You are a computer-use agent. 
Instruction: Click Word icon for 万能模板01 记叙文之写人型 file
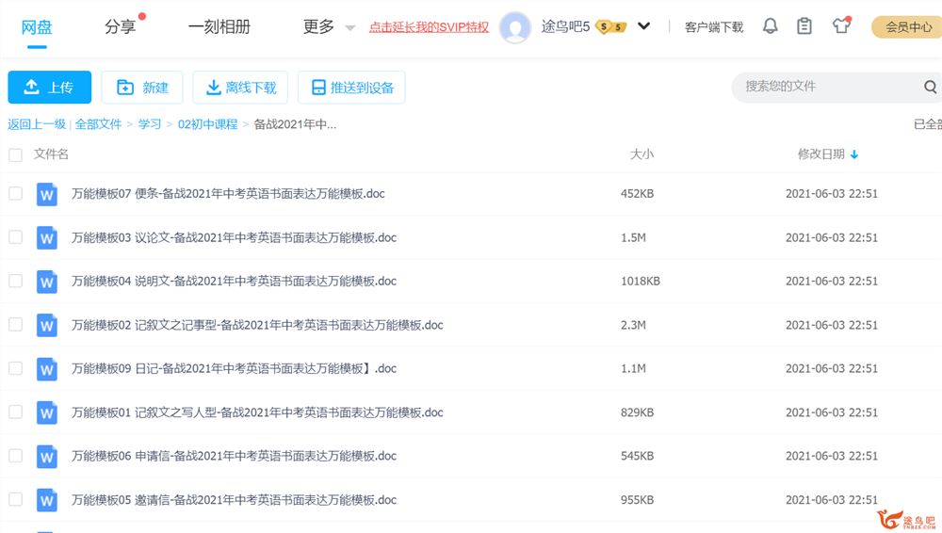[47, 412]
